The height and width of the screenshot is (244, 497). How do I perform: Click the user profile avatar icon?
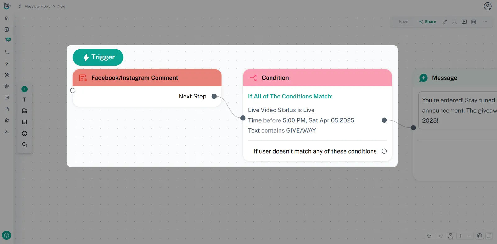(x=488, y=6)
